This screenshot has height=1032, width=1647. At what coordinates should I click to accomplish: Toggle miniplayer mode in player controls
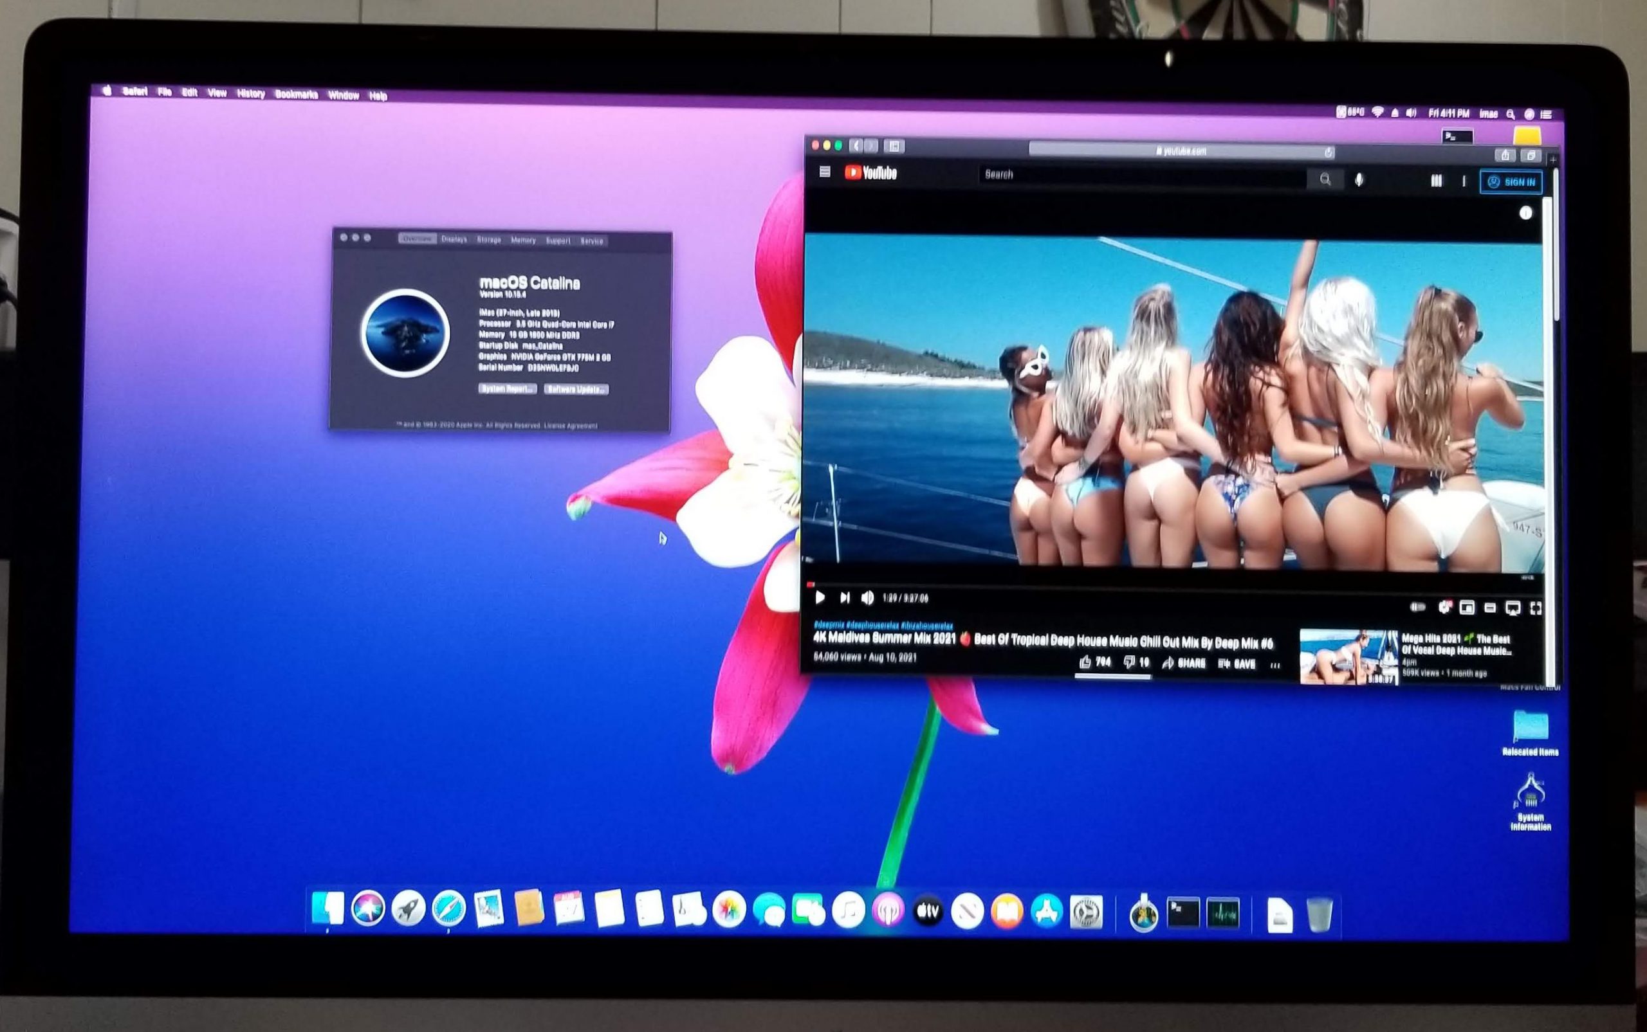pos(1467,608)
